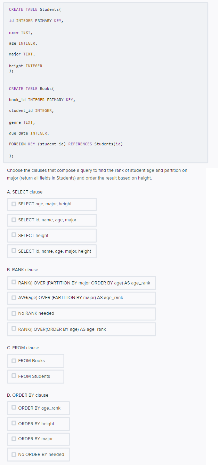218x465 pixels.
Task: Check RANK() OVER (PARTITION BY major ORDER BY age) option
Action: coord(14,282)
